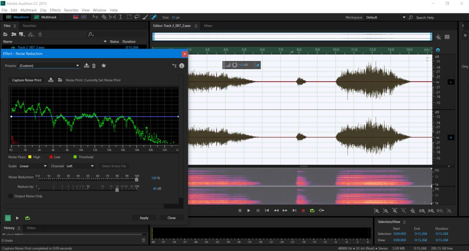This screenshot has height=251, width=469.
Task: Save the noise print to disk
Action: (51, 80)
